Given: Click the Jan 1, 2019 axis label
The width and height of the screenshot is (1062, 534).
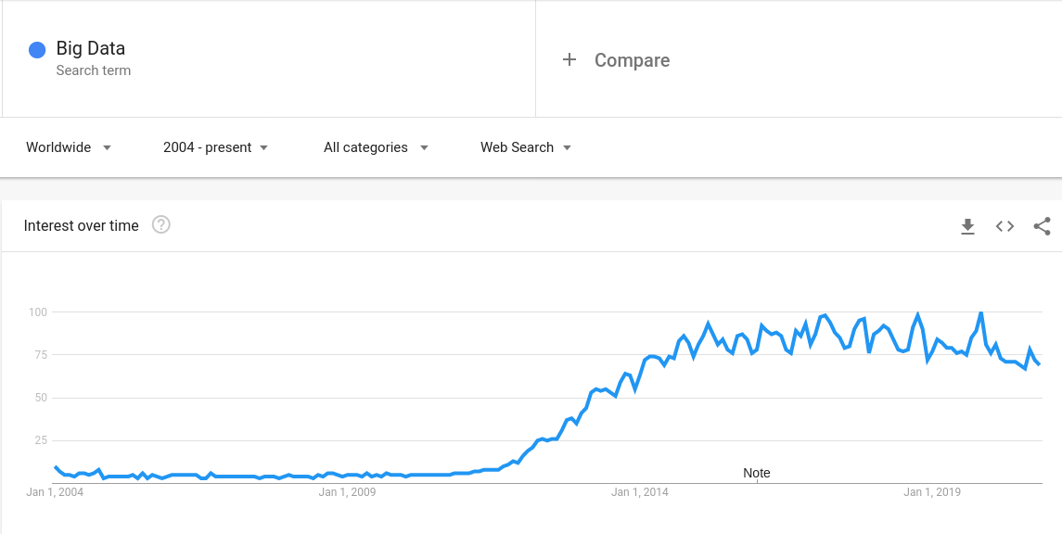Looking at the screenshot, I should point(932,492).
